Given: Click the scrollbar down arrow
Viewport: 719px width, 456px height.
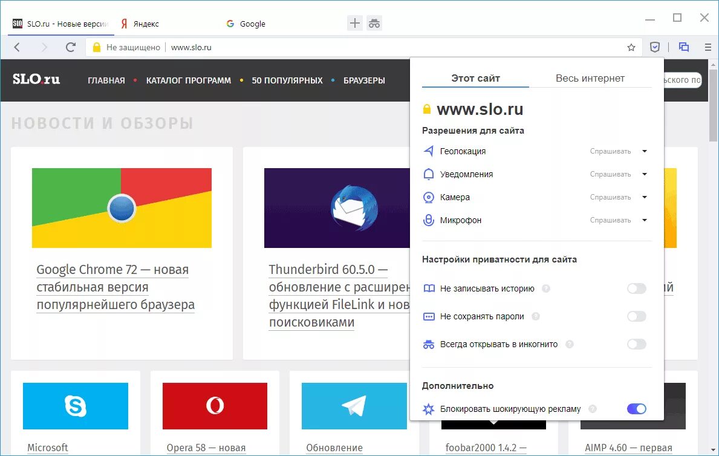Looking at the screenshot, I should point(713,450).
